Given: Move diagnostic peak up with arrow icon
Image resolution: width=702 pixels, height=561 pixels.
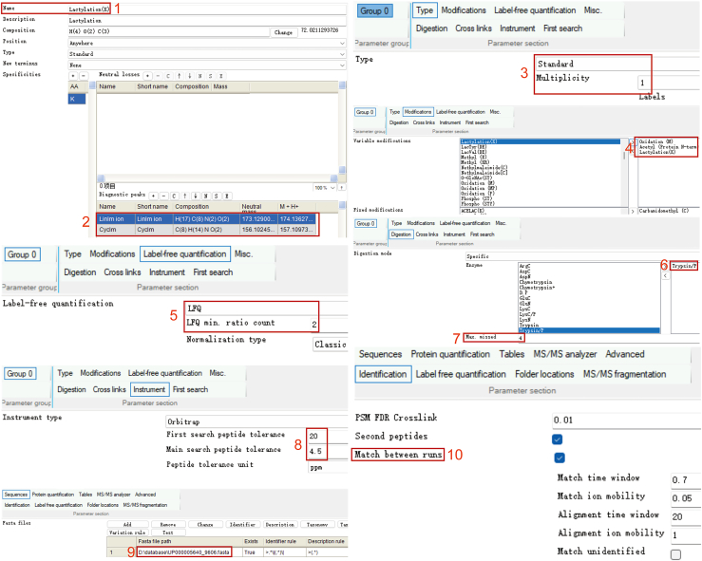Looking at the screenshot, I should point(185,196).
